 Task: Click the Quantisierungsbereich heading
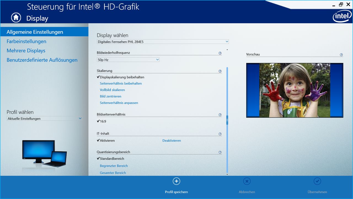[113, 152]
